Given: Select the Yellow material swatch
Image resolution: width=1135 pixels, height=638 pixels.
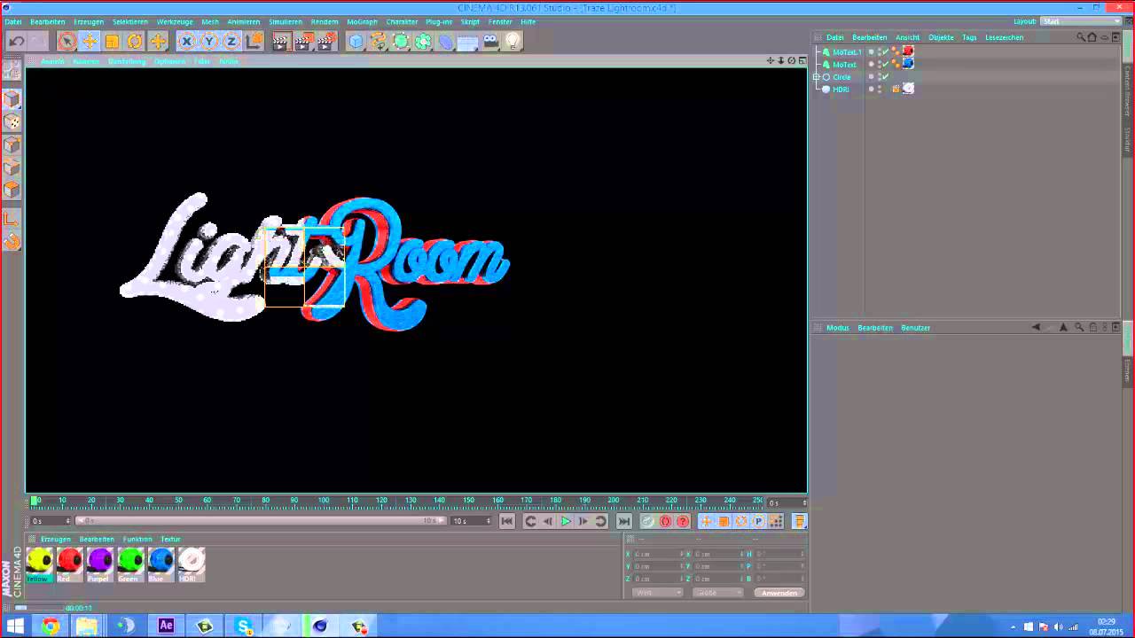Looking at the screenshot, I should click(38, 564).
